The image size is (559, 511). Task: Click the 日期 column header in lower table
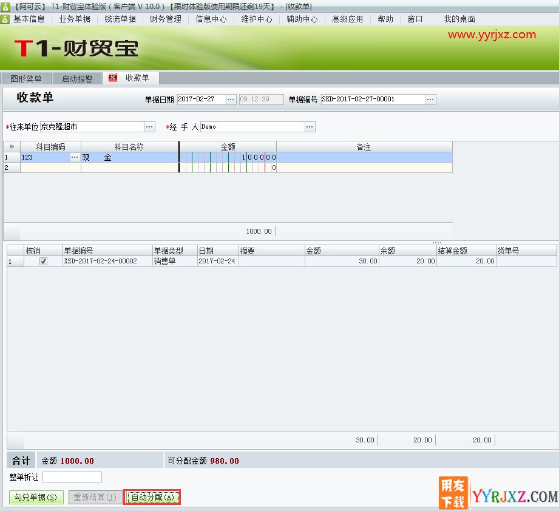point(218,251)
